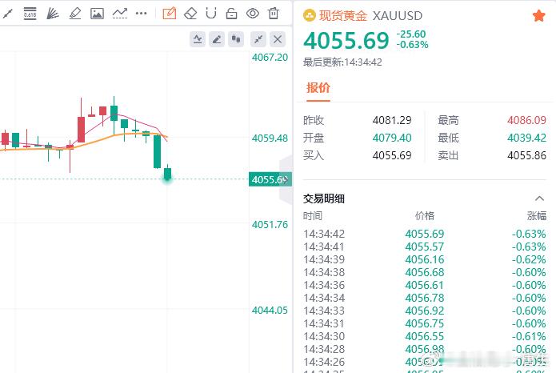
Task: Switch the candlestick chart type
Action: point(236,39)
